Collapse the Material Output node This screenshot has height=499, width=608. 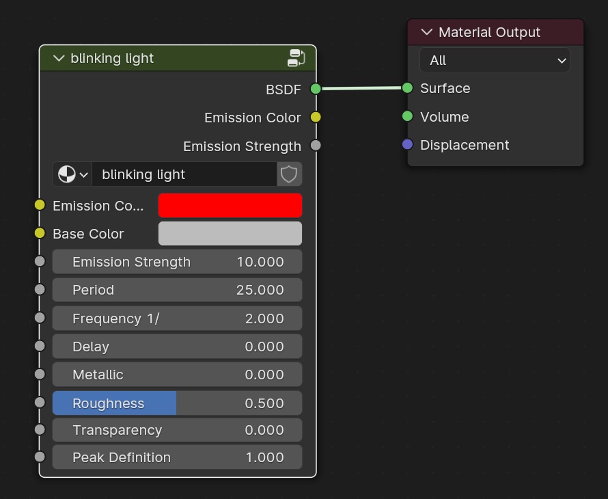point(426,32)
